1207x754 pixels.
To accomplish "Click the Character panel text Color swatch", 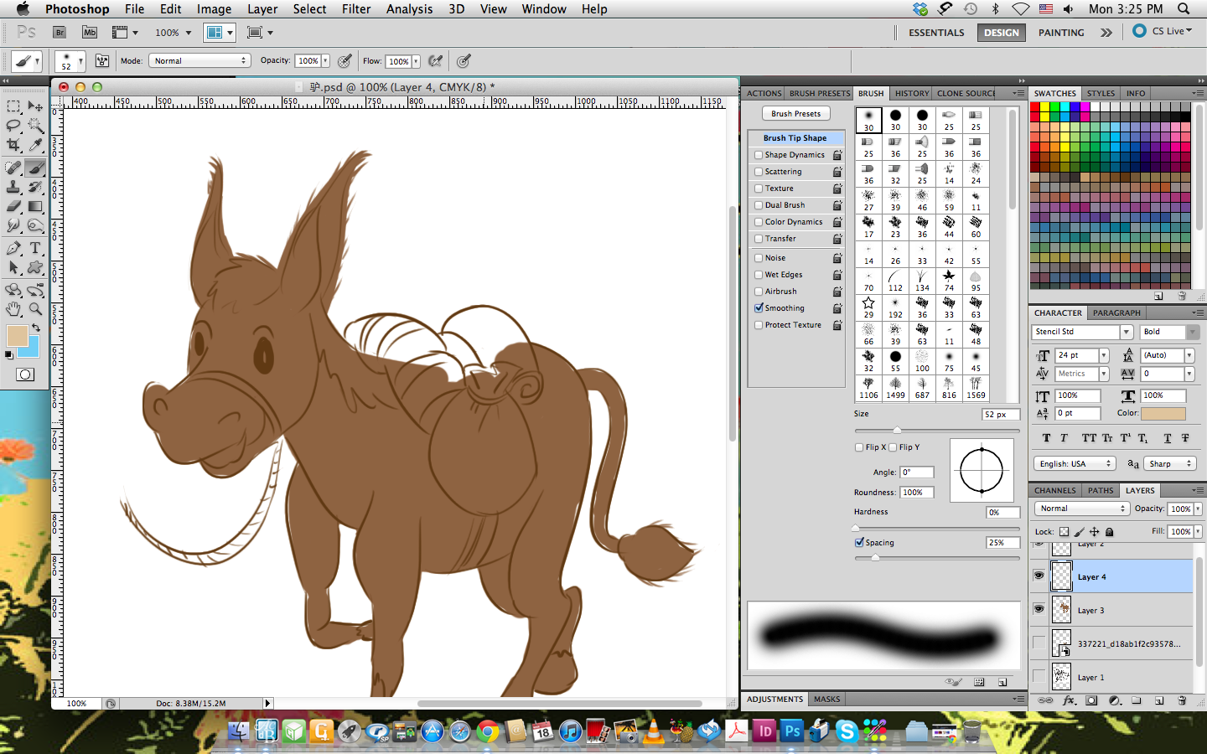I will click(x=1163, y=414).
